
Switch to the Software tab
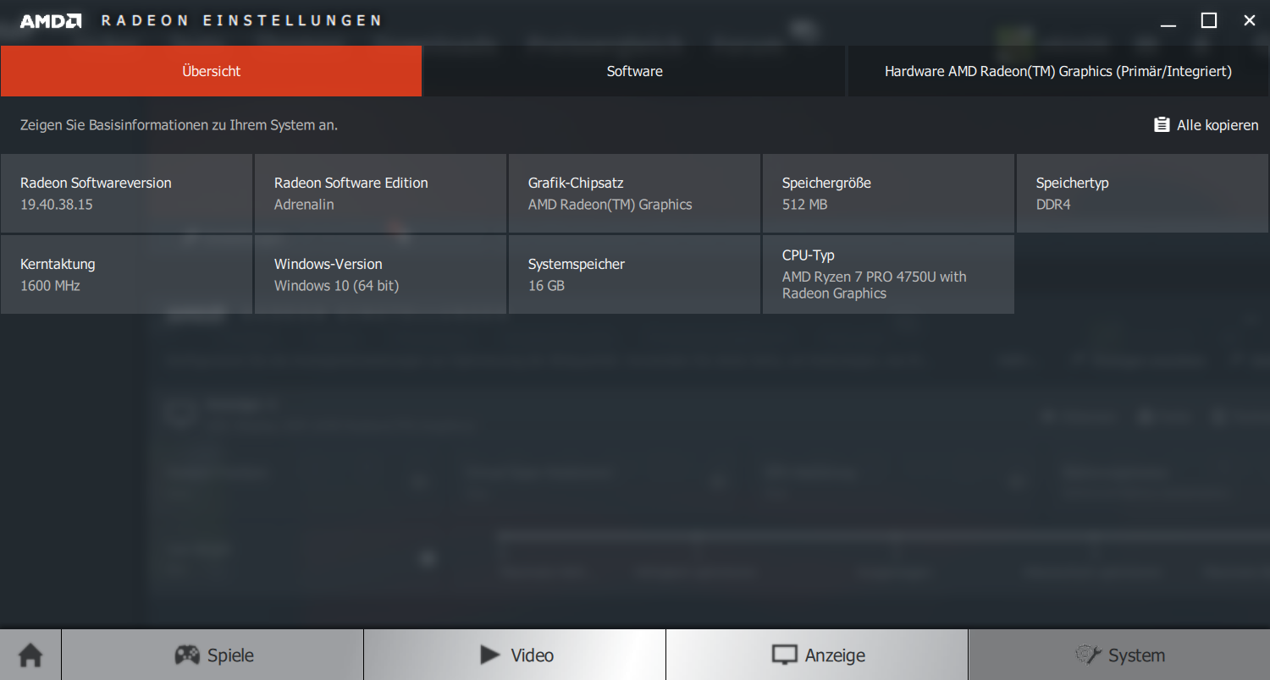[634, 71]
